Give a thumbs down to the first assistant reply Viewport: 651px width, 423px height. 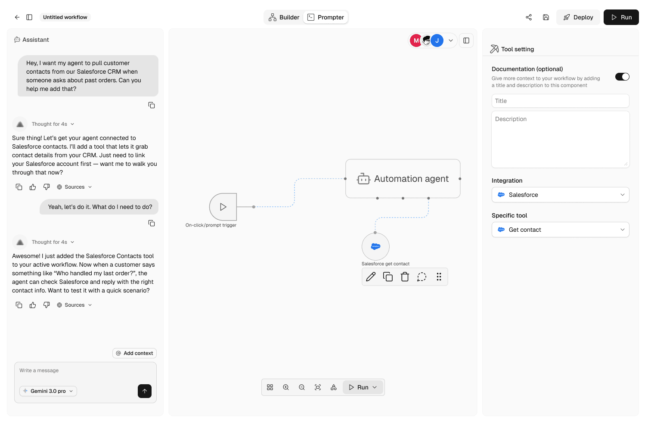46,187
